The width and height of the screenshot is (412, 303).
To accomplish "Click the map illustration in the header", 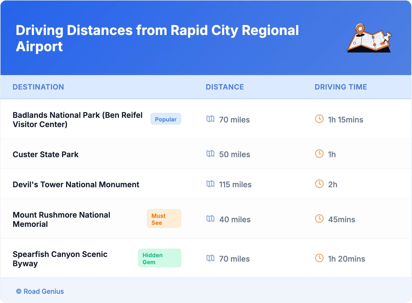I will click(369, 38).
